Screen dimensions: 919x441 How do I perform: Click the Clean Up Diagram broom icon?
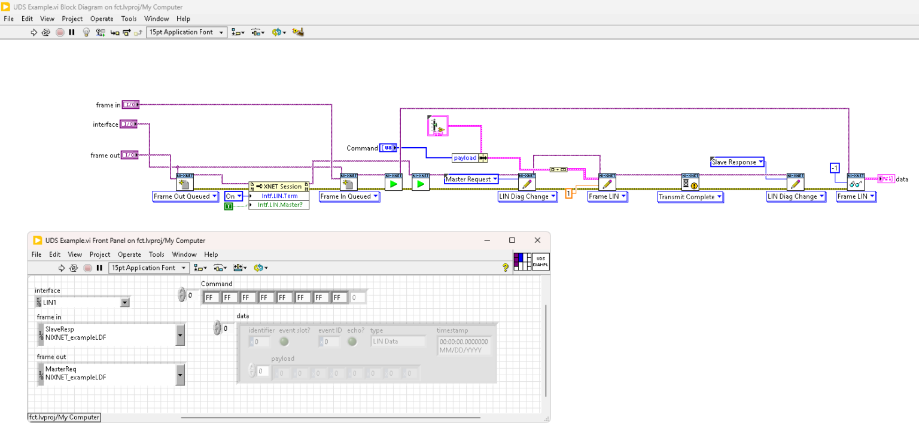(298, 33)
